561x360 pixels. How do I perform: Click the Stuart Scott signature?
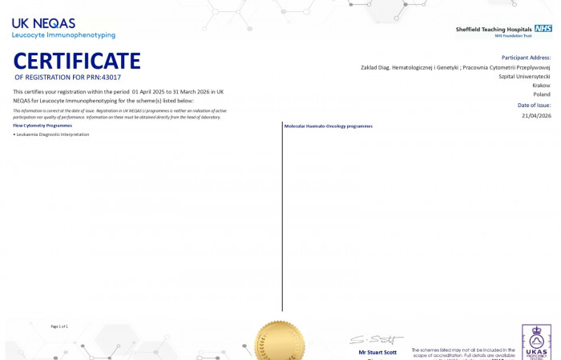point(376,339)
